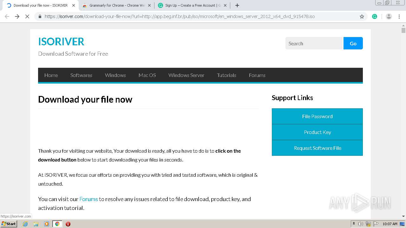406x228 pixels.
Task: Click the page scrollbar up arrow
Action: pos(403,25)
